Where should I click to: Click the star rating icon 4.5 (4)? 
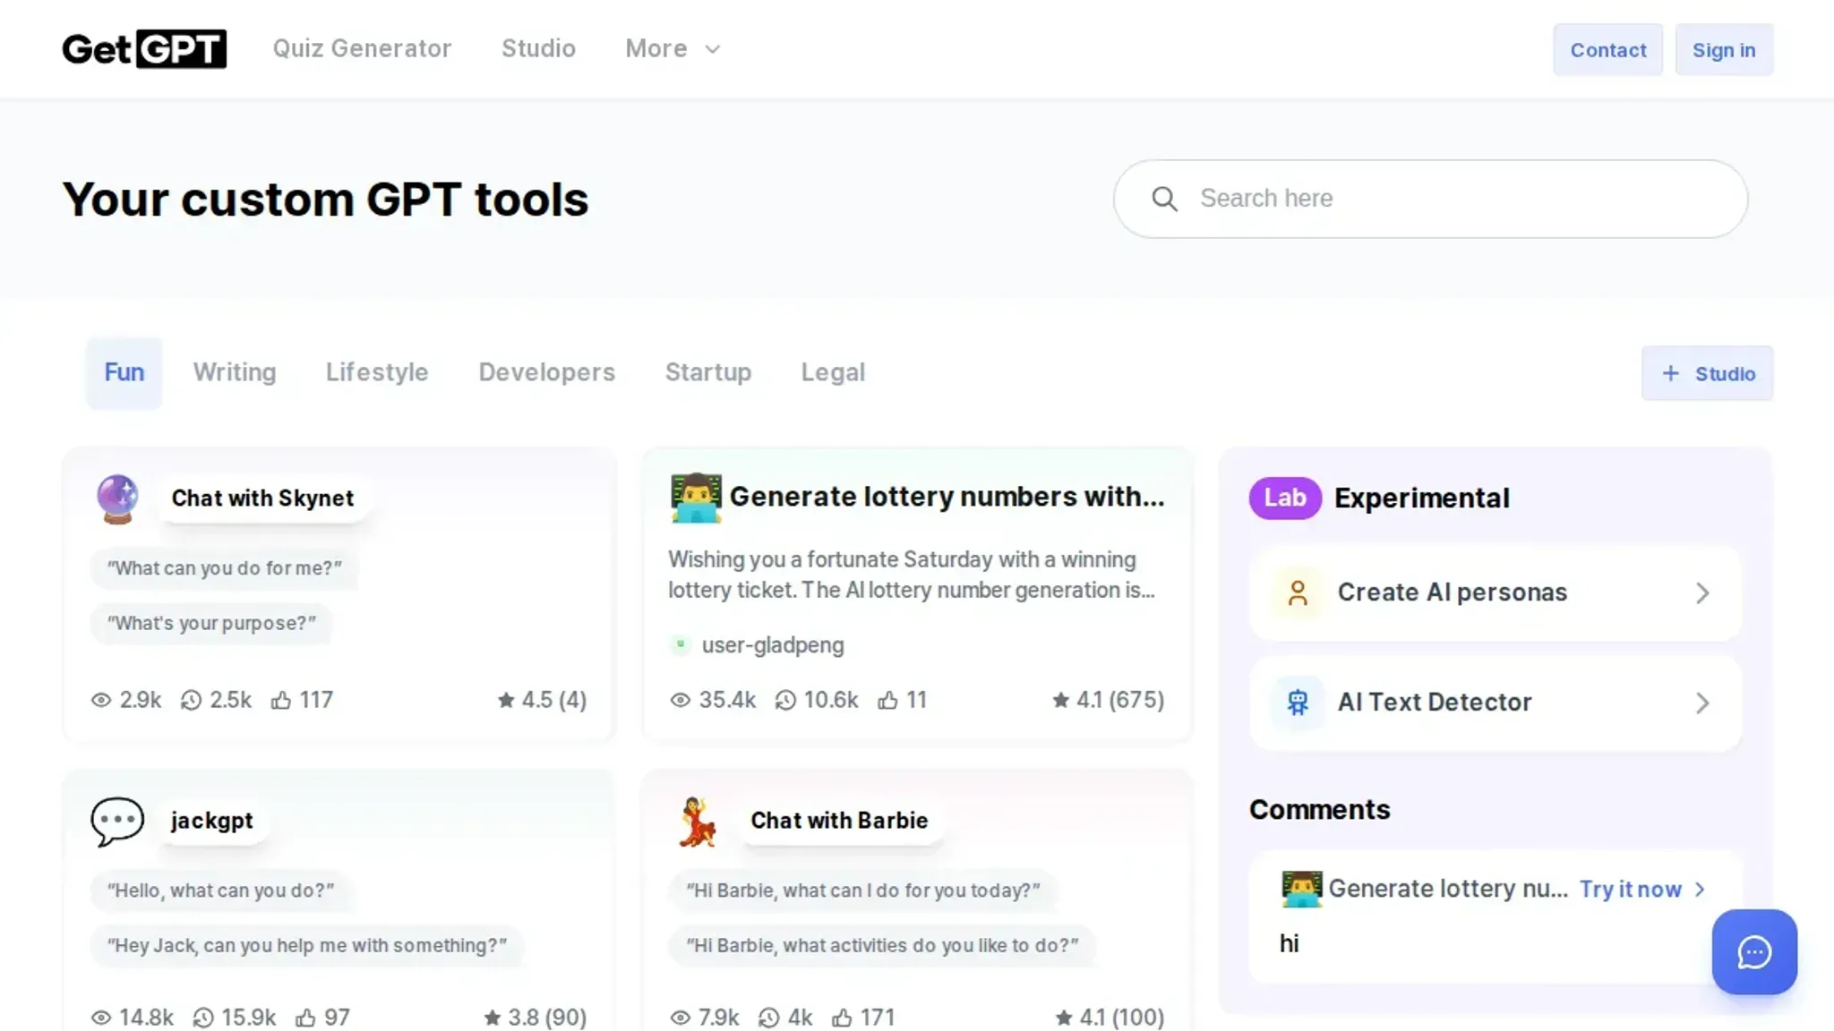tap(506, 700)
